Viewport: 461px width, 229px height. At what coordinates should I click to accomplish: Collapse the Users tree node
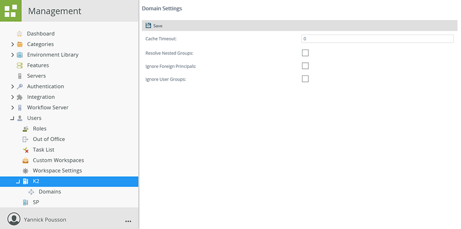click(12, 119)
